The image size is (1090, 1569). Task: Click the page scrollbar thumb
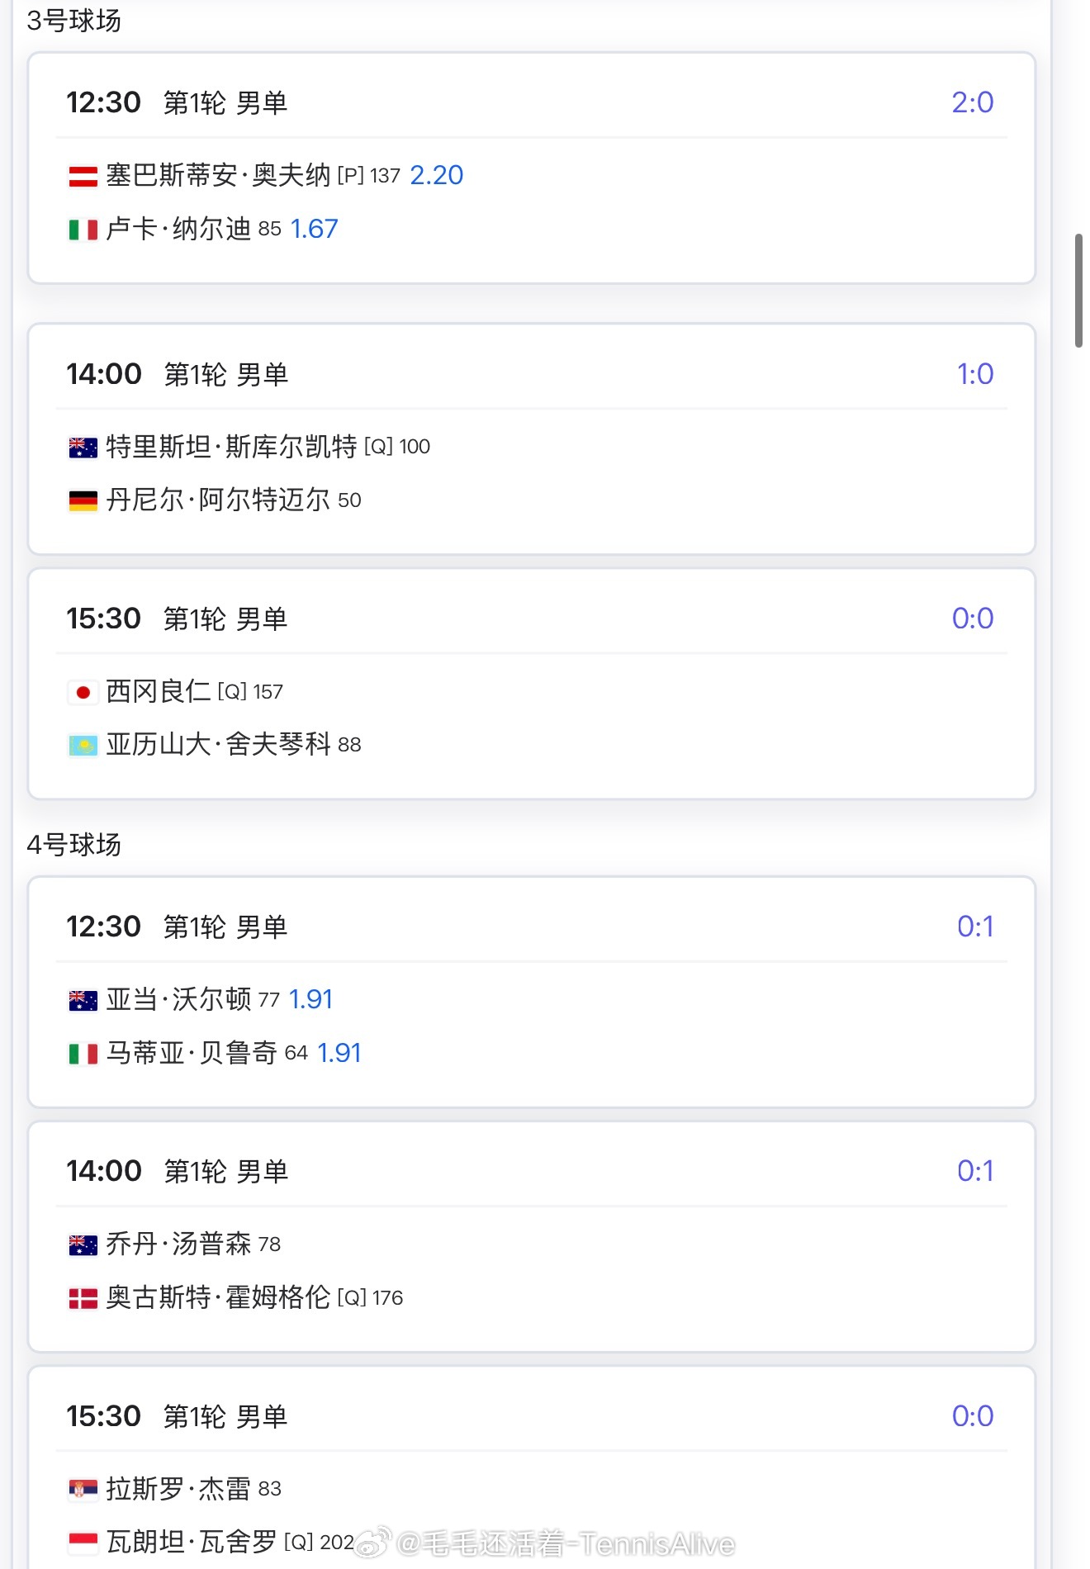1078,291
